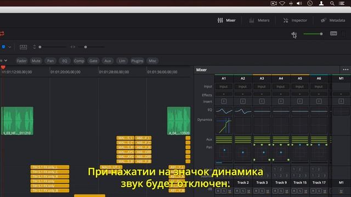
Task: Open the Inspector panel tab
Action: pos(295,20)
